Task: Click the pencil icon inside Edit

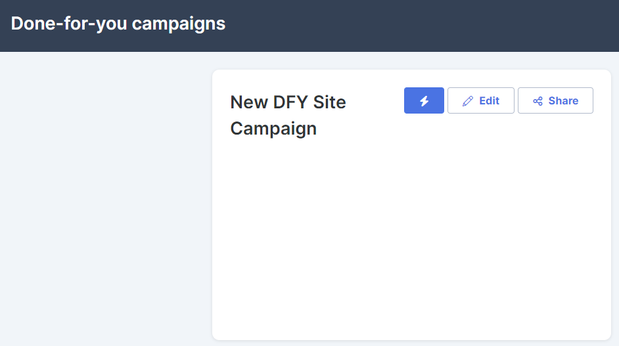Action: point(468,101)
